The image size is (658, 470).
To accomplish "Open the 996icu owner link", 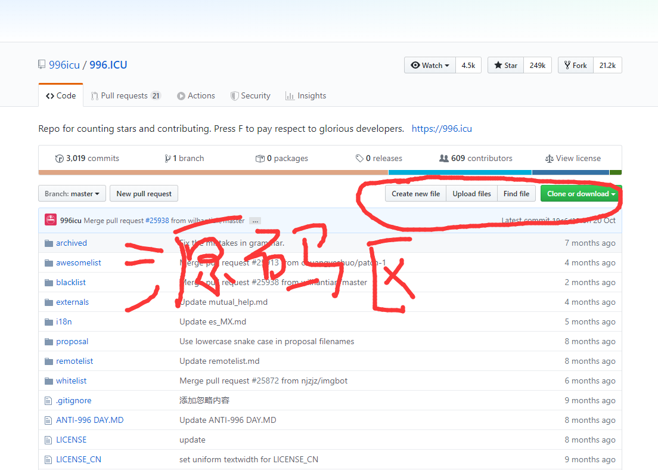I will point(64,64).
